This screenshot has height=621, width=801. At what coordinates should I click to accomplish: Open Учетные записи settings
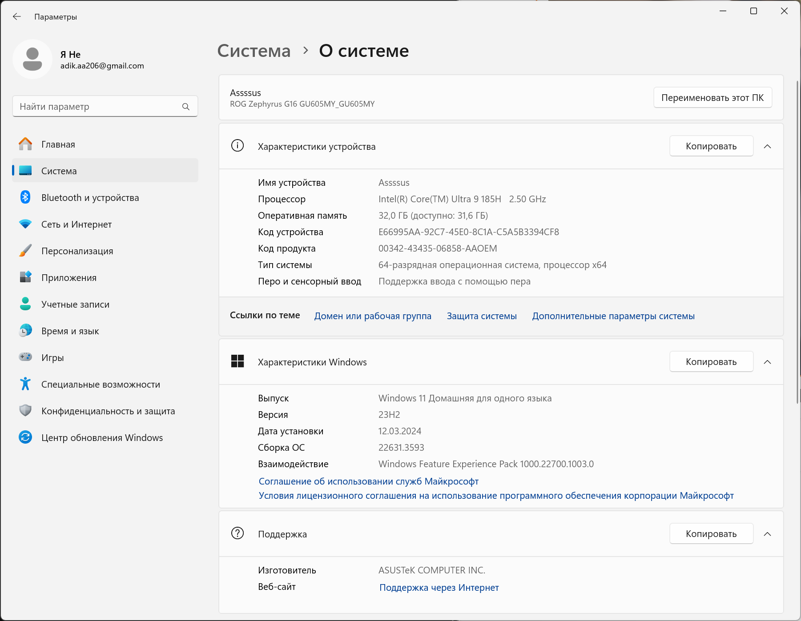[x=105, y=304]
